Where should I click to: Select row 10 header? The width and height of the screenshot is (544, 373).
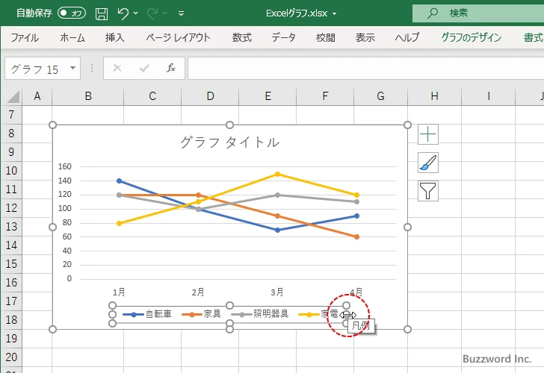[11, 170]
